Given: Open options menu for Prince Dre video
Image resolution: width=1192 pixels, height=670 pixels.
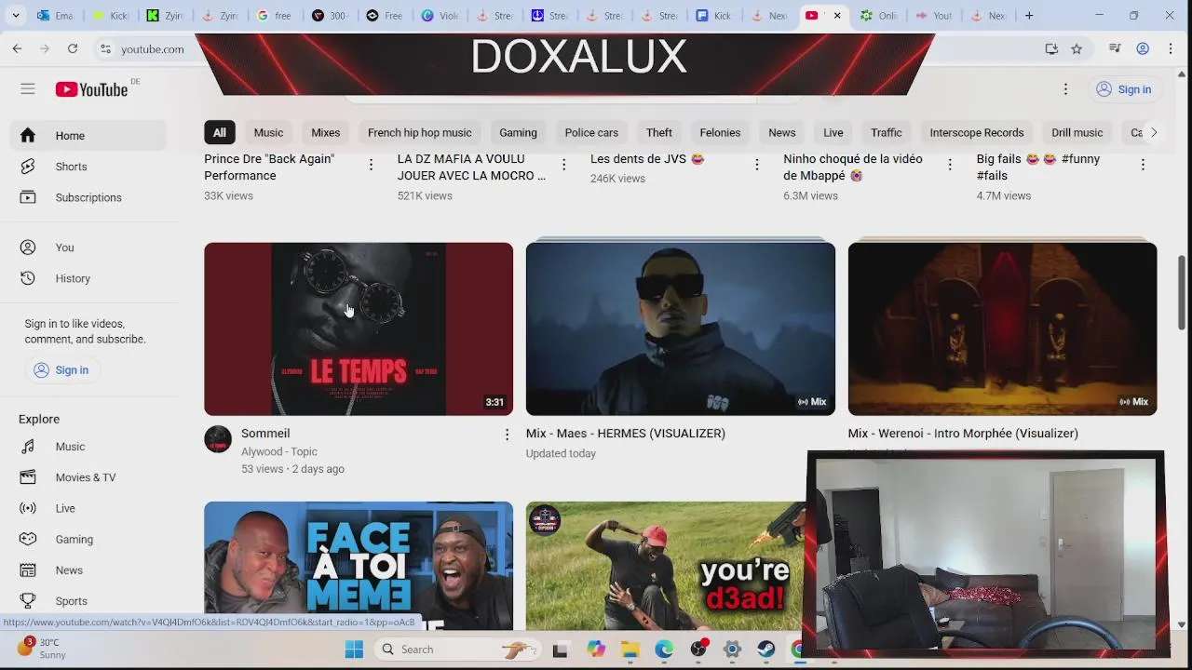Looking at the screenshot, I should pyautogui.click(x=371, y=165).
